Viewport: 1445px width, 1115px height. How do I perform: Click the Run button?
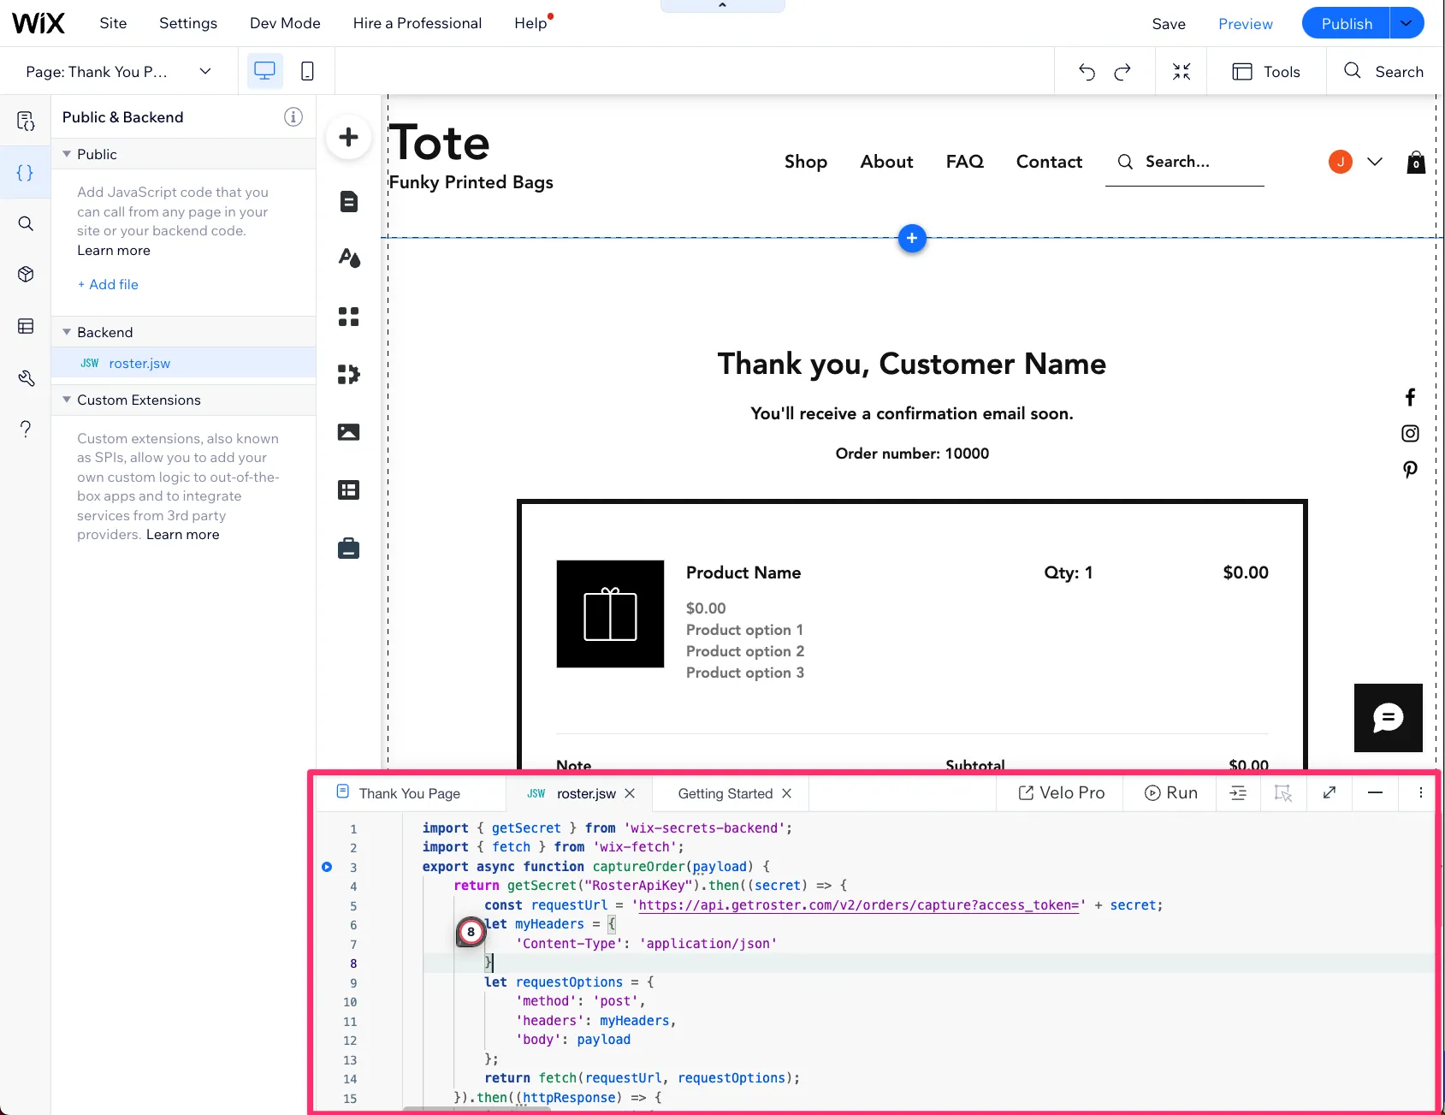click(x=1170, y=793)
